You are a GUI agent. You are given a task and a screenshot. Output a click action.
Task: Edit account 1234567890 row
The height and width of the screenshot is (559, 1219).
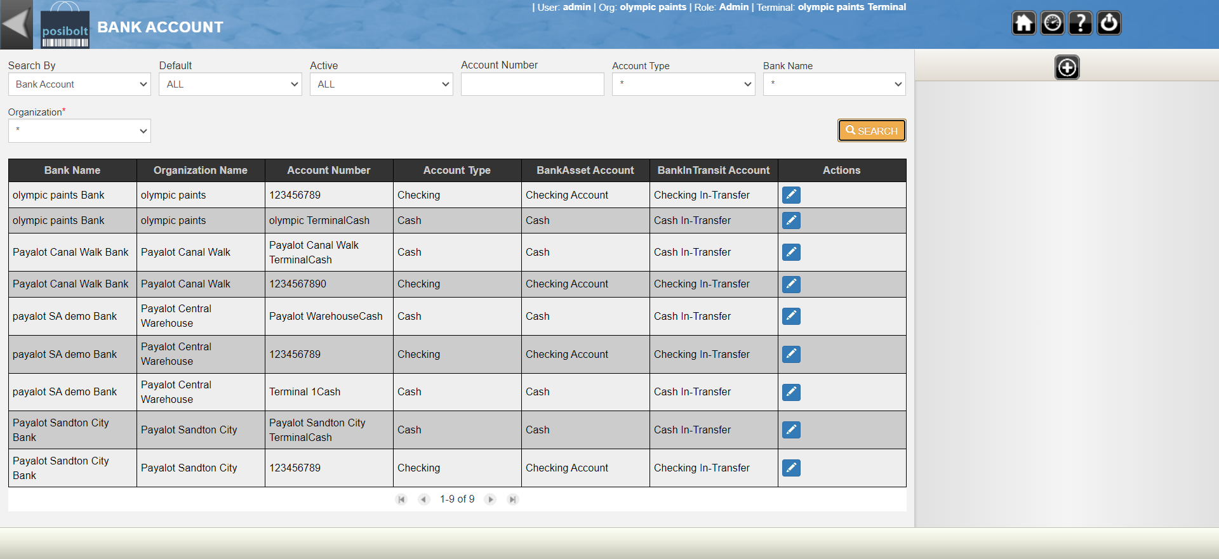791,284
